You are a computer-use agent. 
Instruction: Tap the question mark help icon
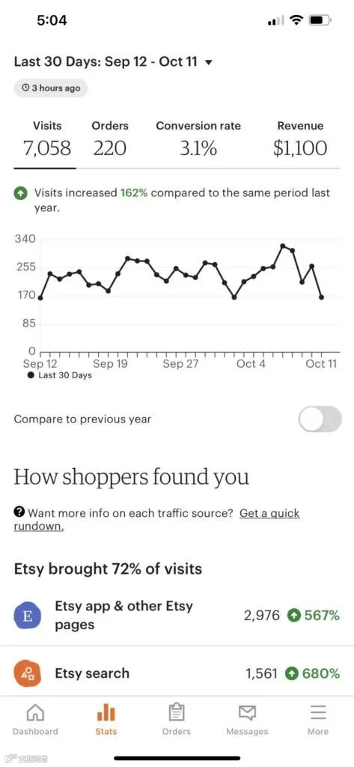[x=19, y=512]
